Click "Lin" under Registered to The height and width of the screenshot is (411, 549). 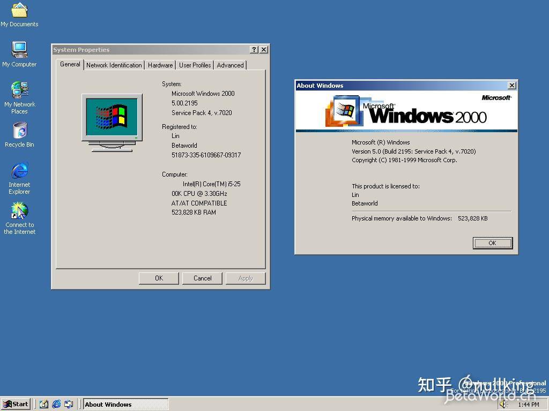(175, 136)
